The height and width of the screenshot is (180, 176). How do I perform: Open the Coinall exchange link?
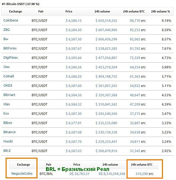pyautogui.click(x=9, y=76)
